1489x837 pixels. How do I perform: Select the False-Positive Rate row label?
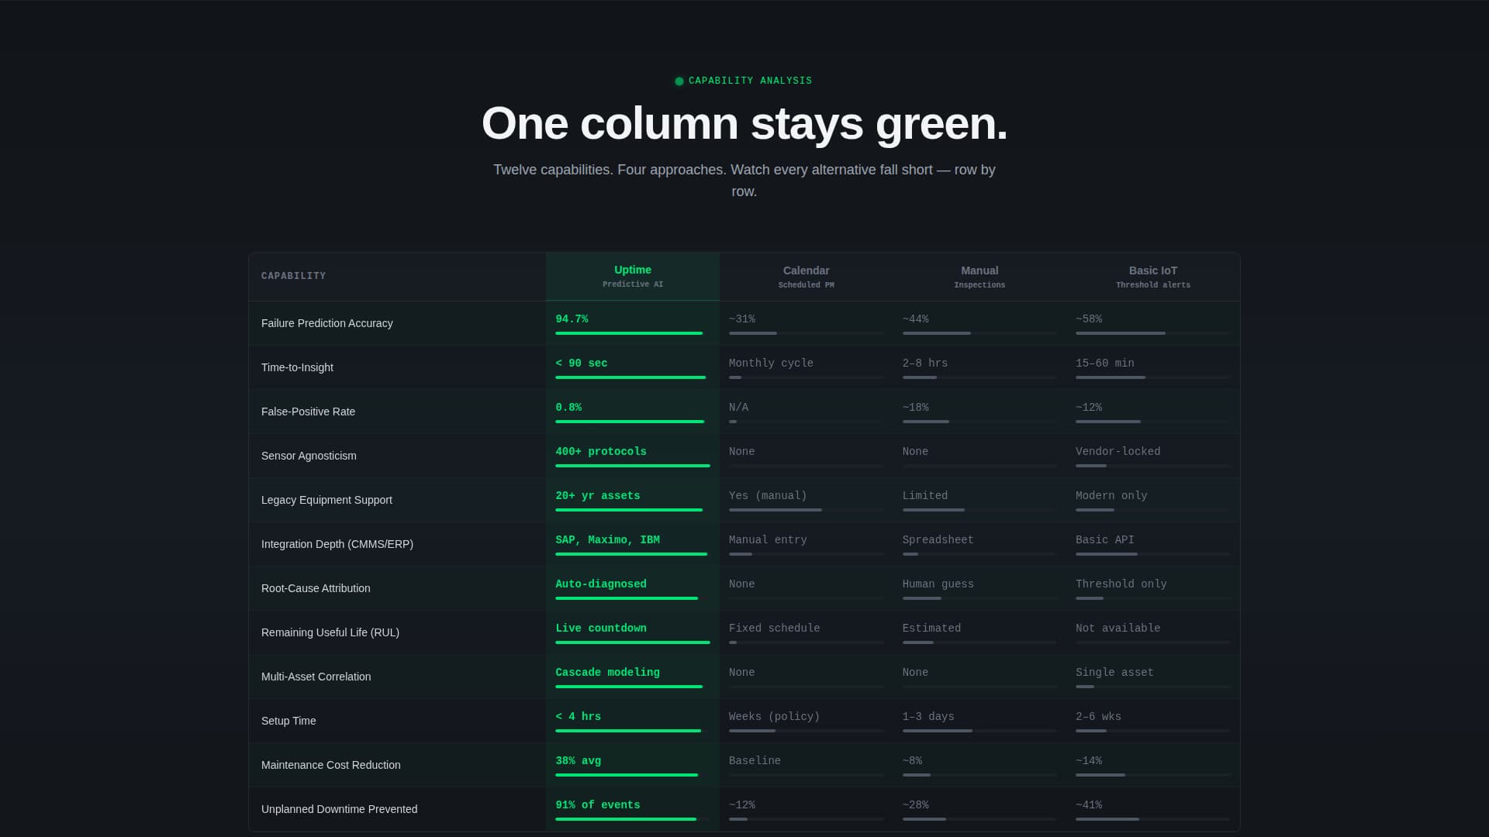308,412
